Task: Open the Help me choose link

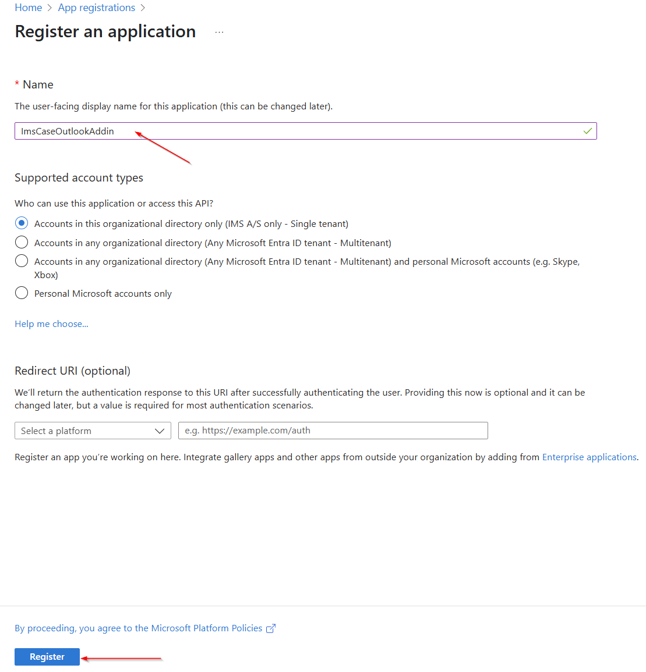Action: pyautogui.click(x=51, y=324)
